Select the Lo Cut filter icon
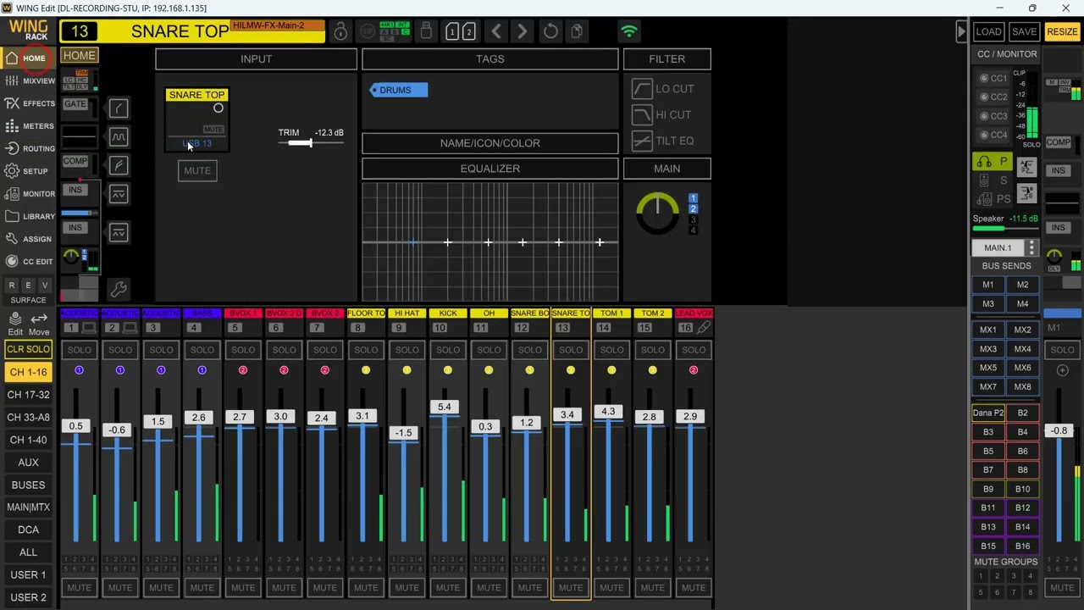Viewport: 1084px width, 610px height. point(642,89)
